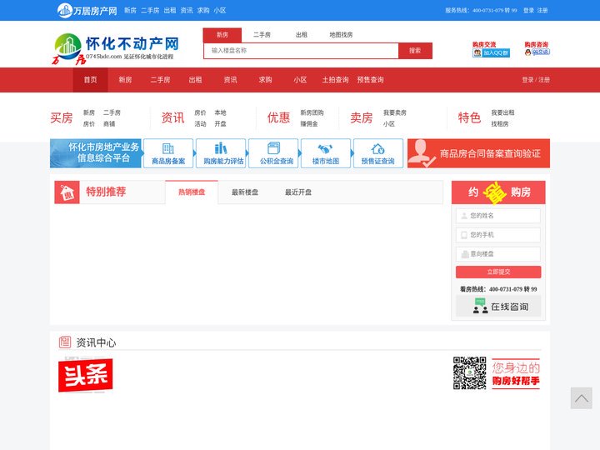600x450 pixels.
Task: Open 我要卖房 link under 卖房
Action: pos(395,112)
